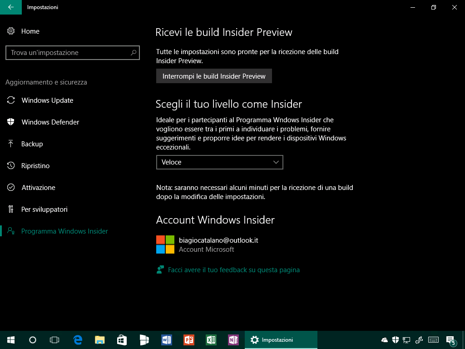Image resolution: width=465 pixels, height=349 pixels.
Task: Go back using the Settings back arrow
Action: 11,7
